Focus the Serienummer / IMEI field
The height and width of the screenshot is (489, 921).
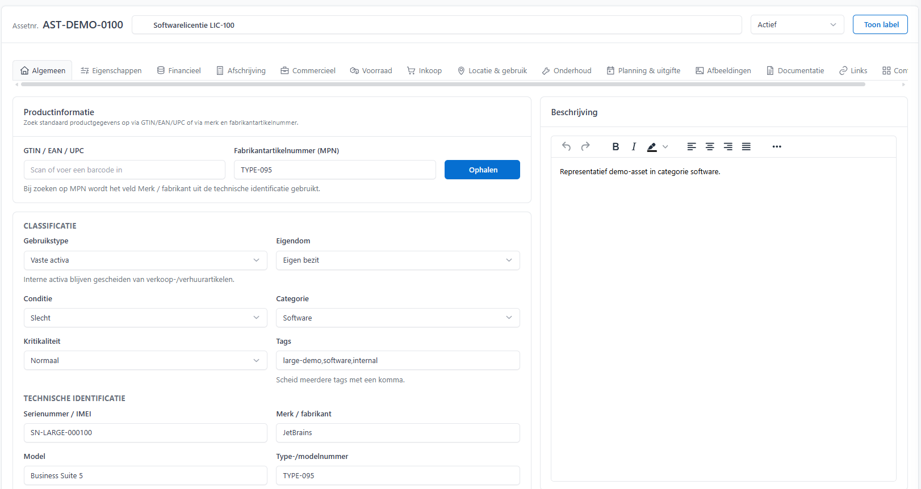[x=145, y=433]
